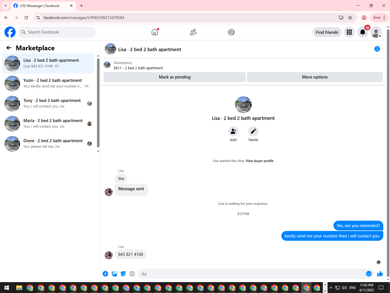Open View buyer profile link
This screenshot has height=293, width=390.
[x=260, y=161]
